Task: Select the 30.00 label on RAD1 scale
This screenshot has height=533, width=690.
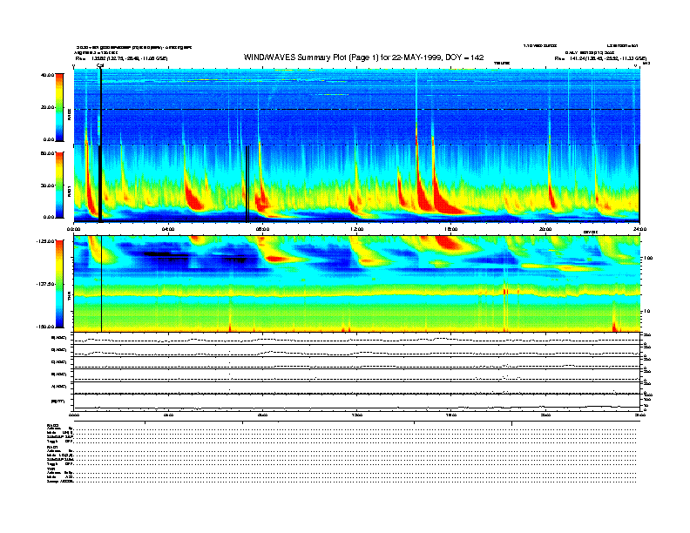Action: [x=48, y=186]
